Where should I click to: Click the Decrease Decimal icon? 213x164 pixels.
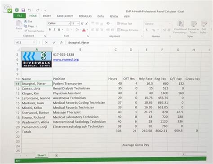tap(169, 30)
